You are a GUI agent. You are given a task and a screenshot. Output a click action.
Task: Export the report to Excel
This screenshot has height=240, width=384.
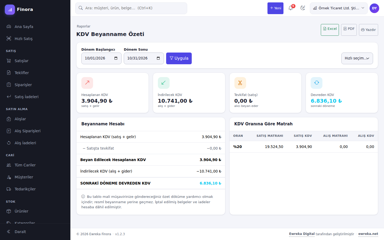tap(330, 30)
